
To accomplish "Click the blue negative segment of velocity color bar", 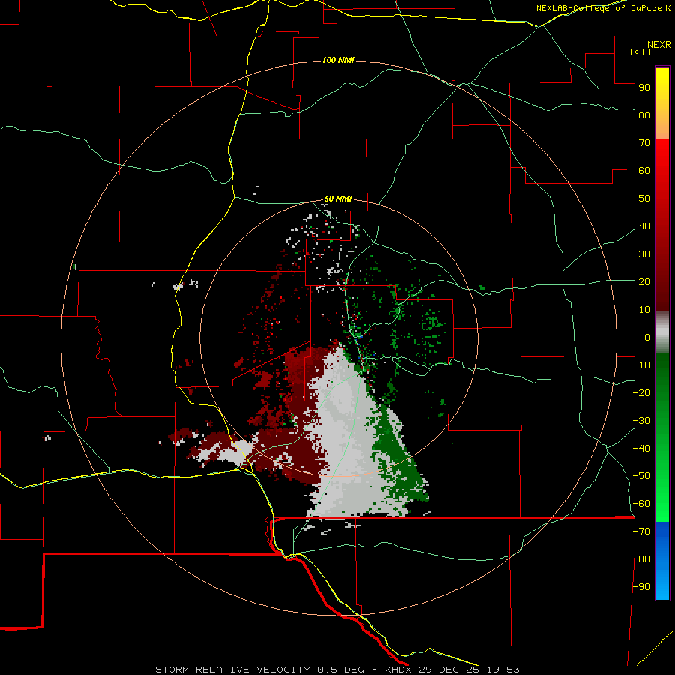I will click(662, 561).
